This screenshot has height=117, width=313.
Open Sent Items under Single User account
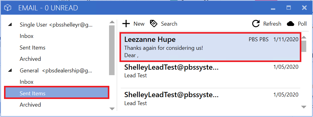(33, 48)
